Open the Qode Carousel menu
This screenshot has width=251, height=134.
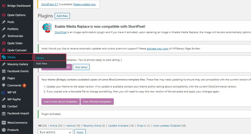pos(17,50)
